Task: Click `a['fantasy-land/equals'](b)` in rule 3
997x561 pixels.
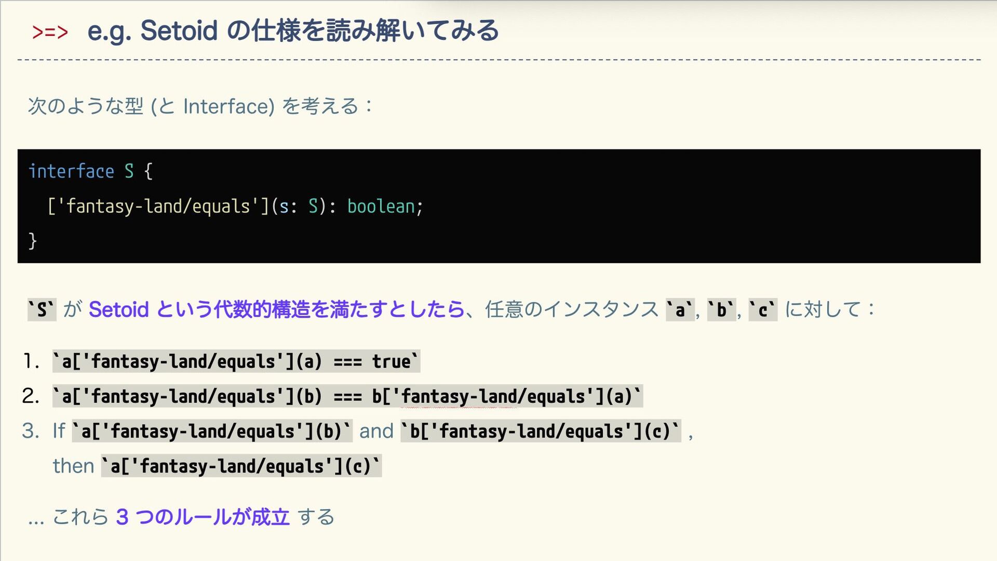Action: click(x=212, y=431)
